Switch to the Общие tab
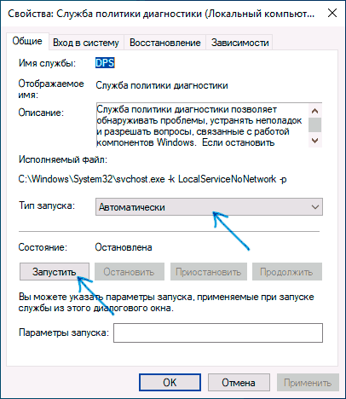The width and height of the screenshot is (346, 399). pos(27,42)
